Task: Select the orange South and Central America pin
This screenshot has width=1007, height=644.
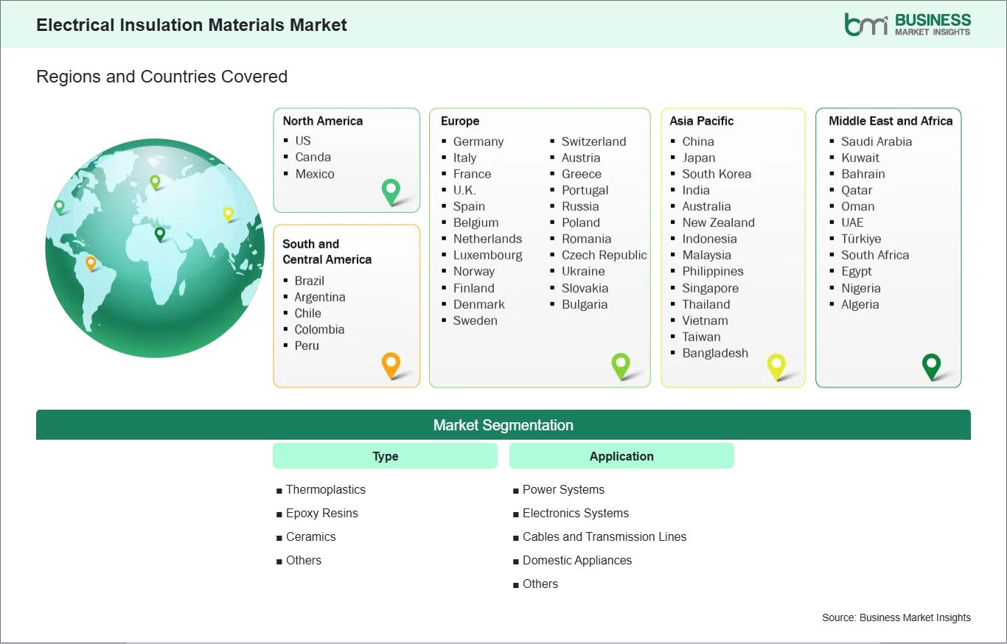Action: coord(391,364)
